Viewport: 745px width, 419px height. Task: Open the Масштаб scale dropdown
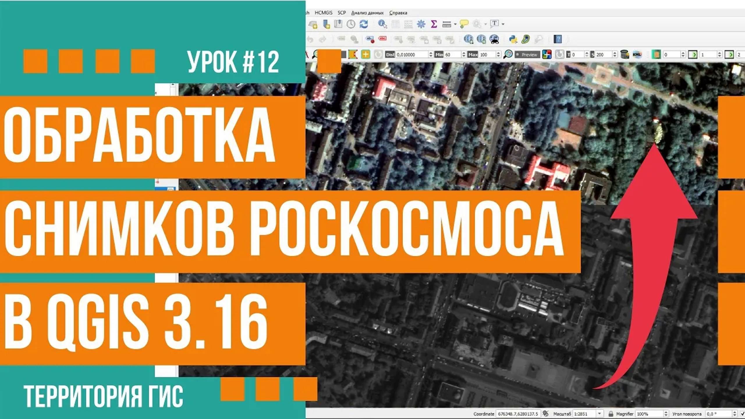pos(600,414)
